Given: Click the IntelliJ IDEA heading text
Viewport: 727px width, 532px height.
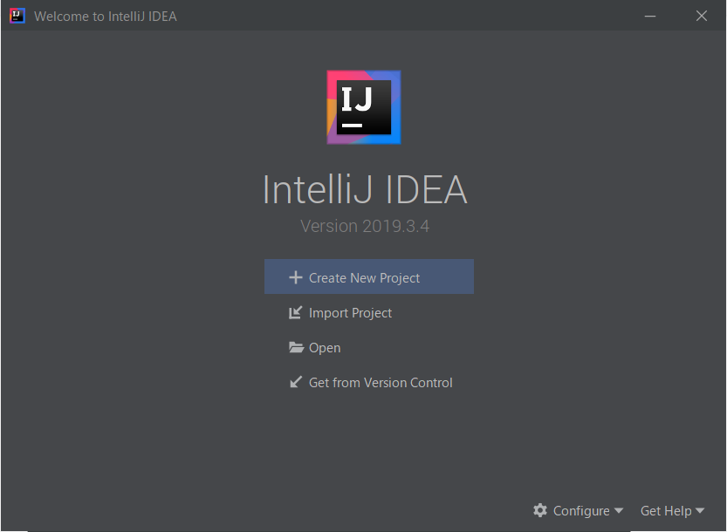Looking at the screenshot, I should tap(364, 189).
